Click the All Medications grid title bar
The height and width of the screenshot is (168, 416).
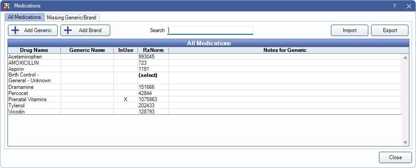[x=209, y=43]
